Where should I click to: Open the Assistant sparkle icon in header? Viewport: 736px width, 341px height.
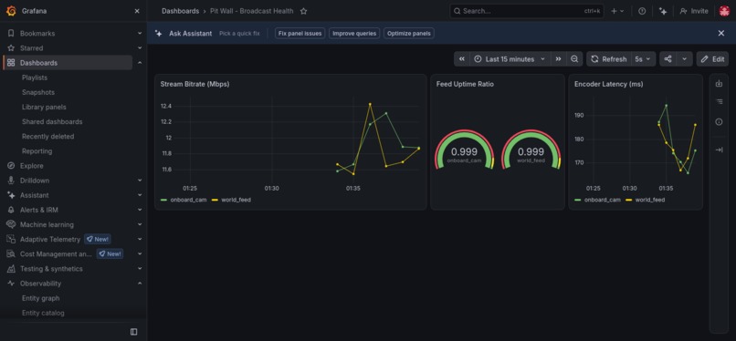point(663,11)
